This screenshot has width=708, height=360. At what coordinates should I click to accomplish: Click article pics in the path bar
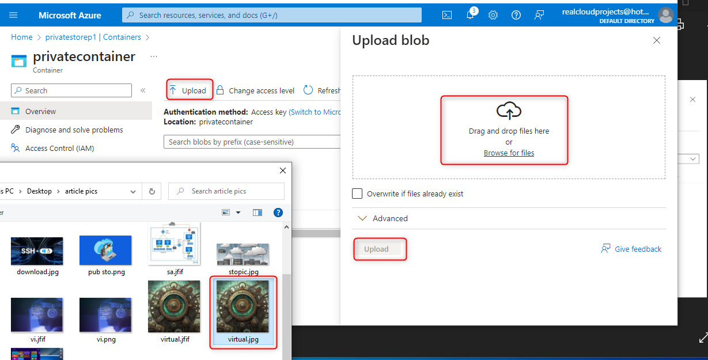tap(80, 191)
